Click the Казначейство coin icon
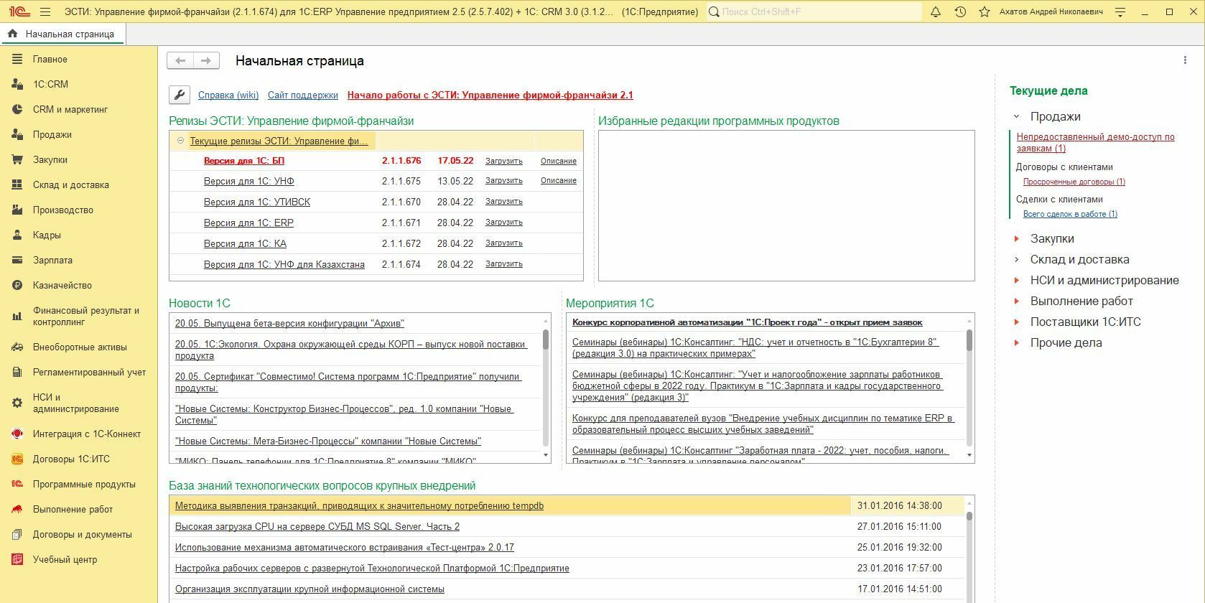Viewport: 1205px width, 603px height. pyautogui.click(x=17, y=285)
